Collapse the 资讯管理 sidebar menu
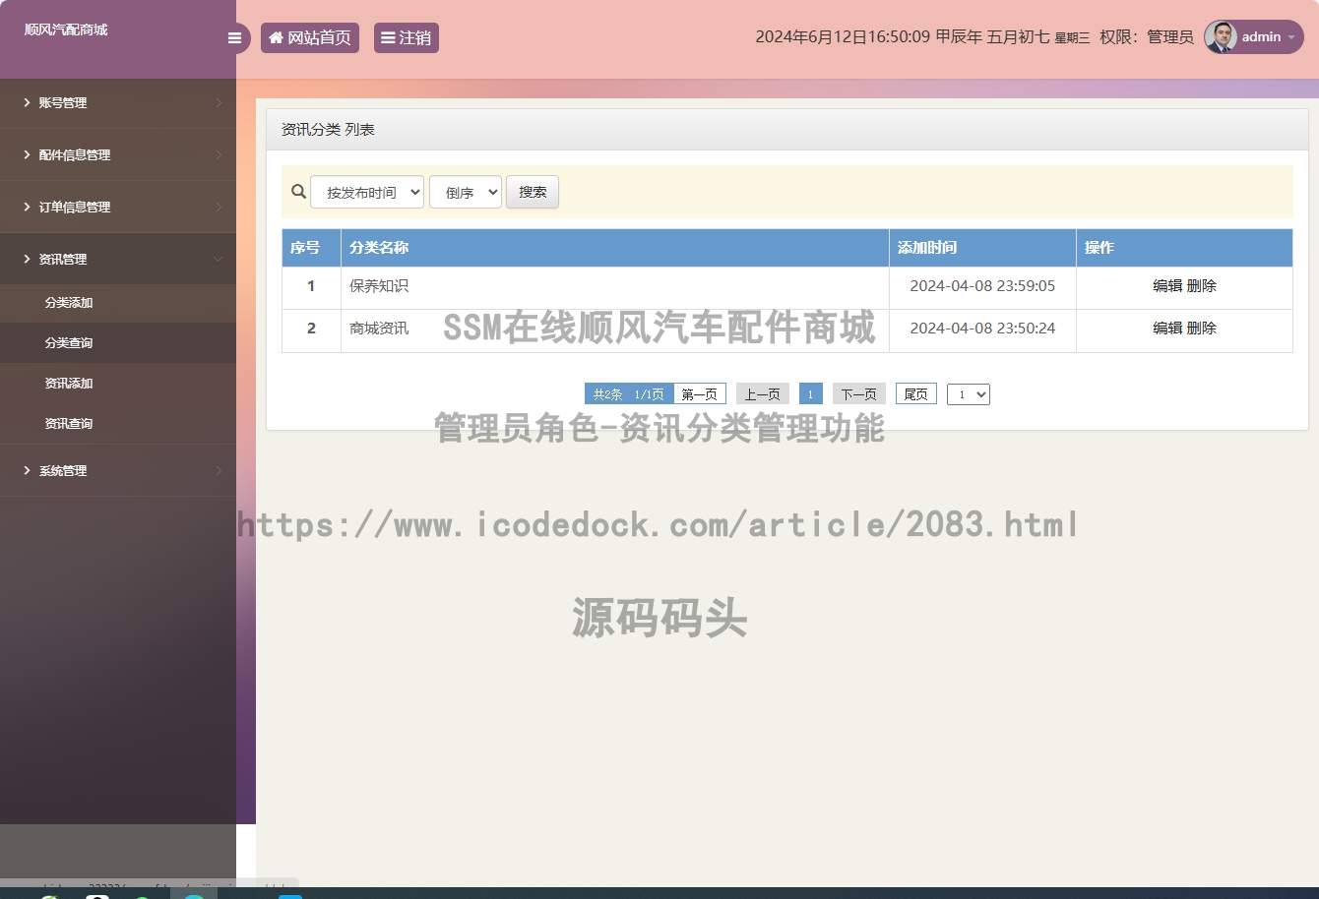This screenshot has width=1319, height=899. point(118,259)
